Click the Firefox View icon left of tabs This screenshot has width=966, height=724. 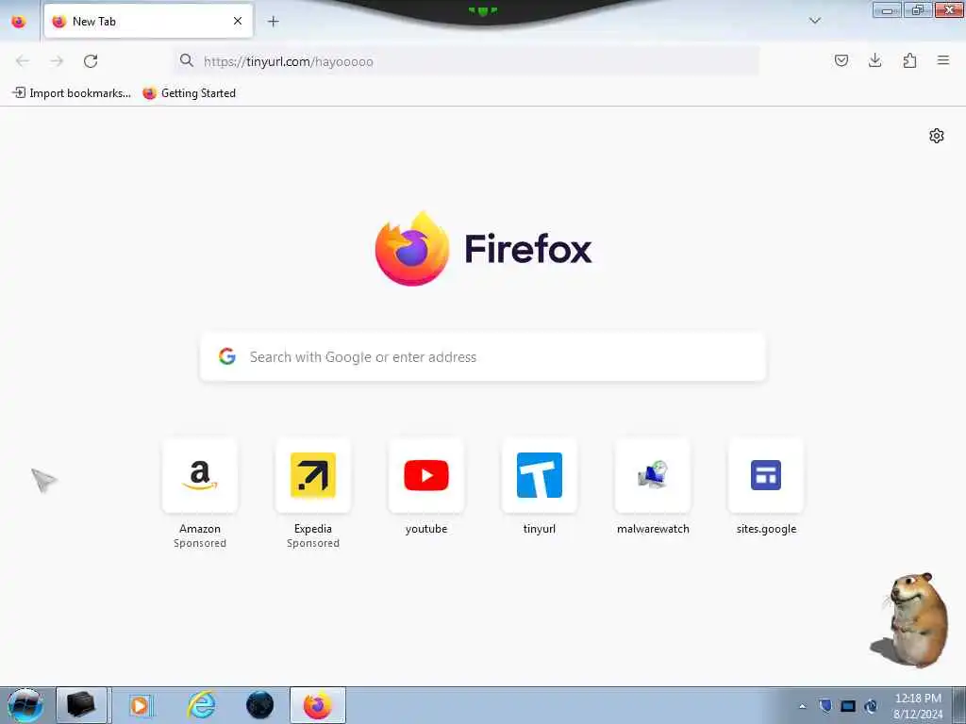click(19, 22)
